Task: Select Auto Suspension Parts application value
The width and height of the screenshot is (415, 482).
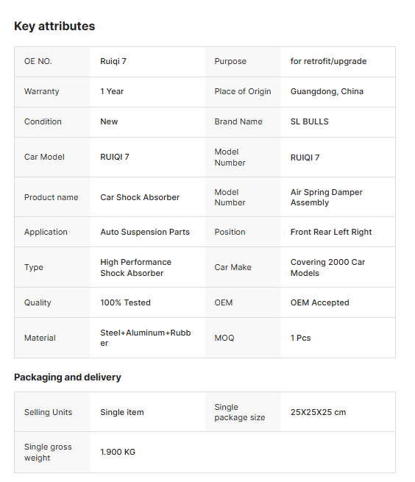Action: (x=145, y=232)
